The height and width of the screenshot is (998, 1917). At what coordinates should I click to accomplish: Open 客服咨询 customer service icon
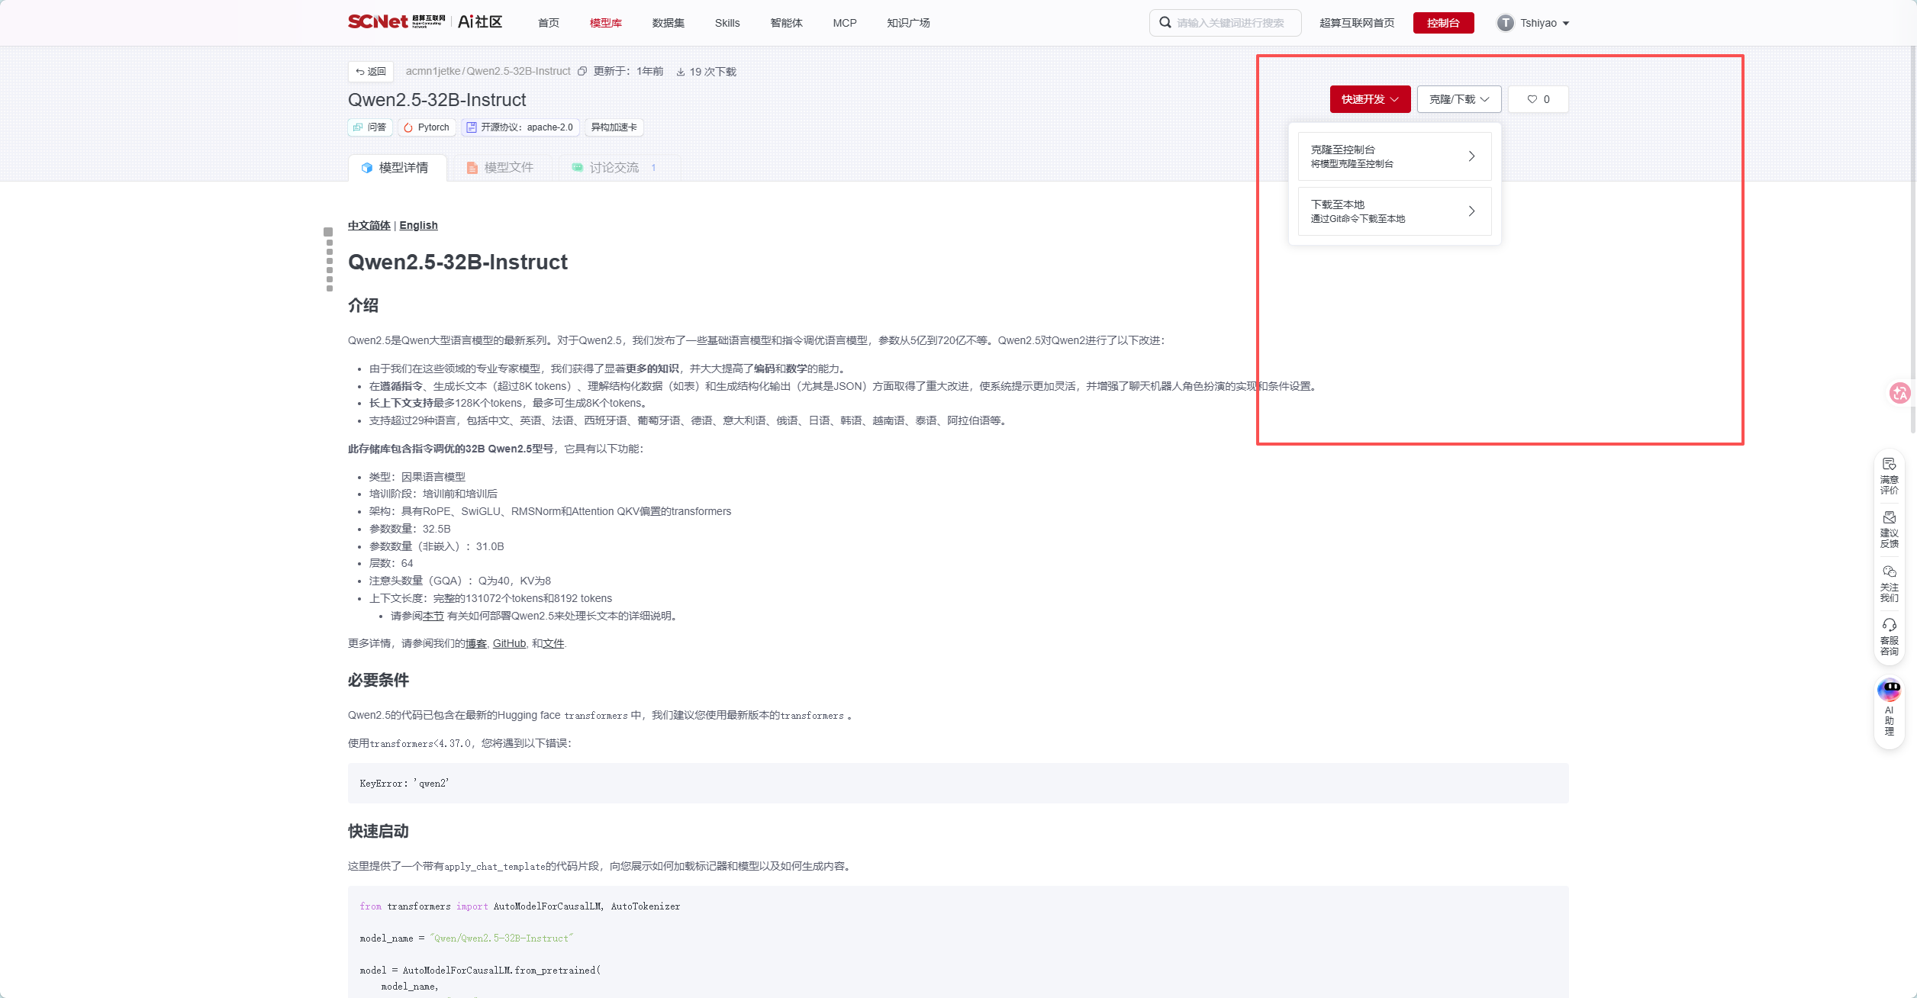[x=1890, y=637]
